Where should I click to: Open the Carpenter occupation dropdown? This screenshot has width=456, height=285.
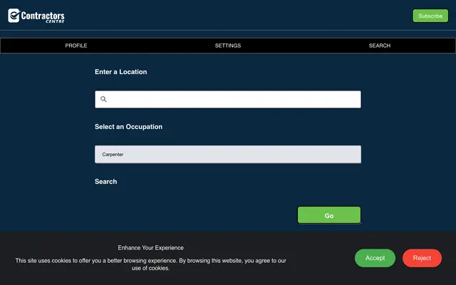point(228,155)
